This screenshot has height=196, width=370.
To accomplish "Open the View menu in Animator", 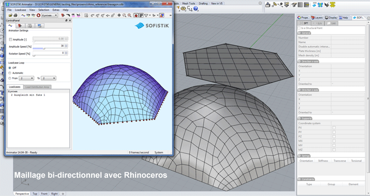I will click(x=32, y=10).
